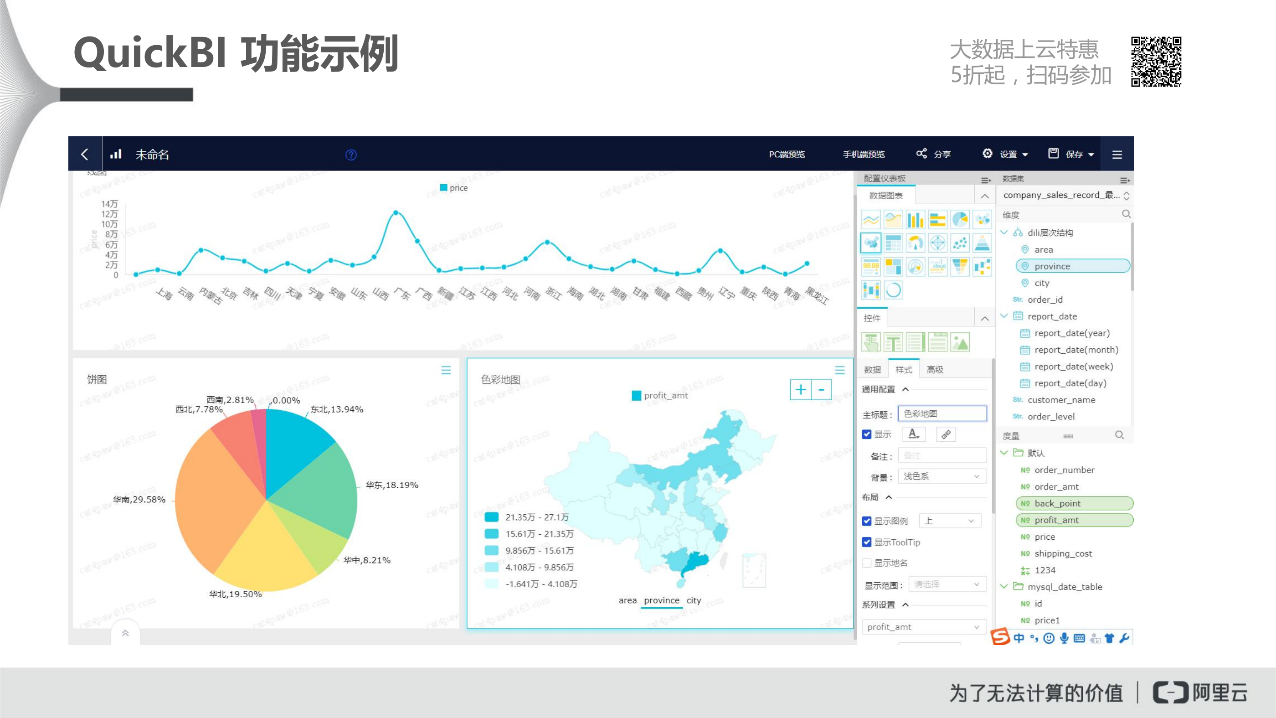1276x718 pixels.
Task: Open the pie chart hamburger menu
Action: [446, 370]
